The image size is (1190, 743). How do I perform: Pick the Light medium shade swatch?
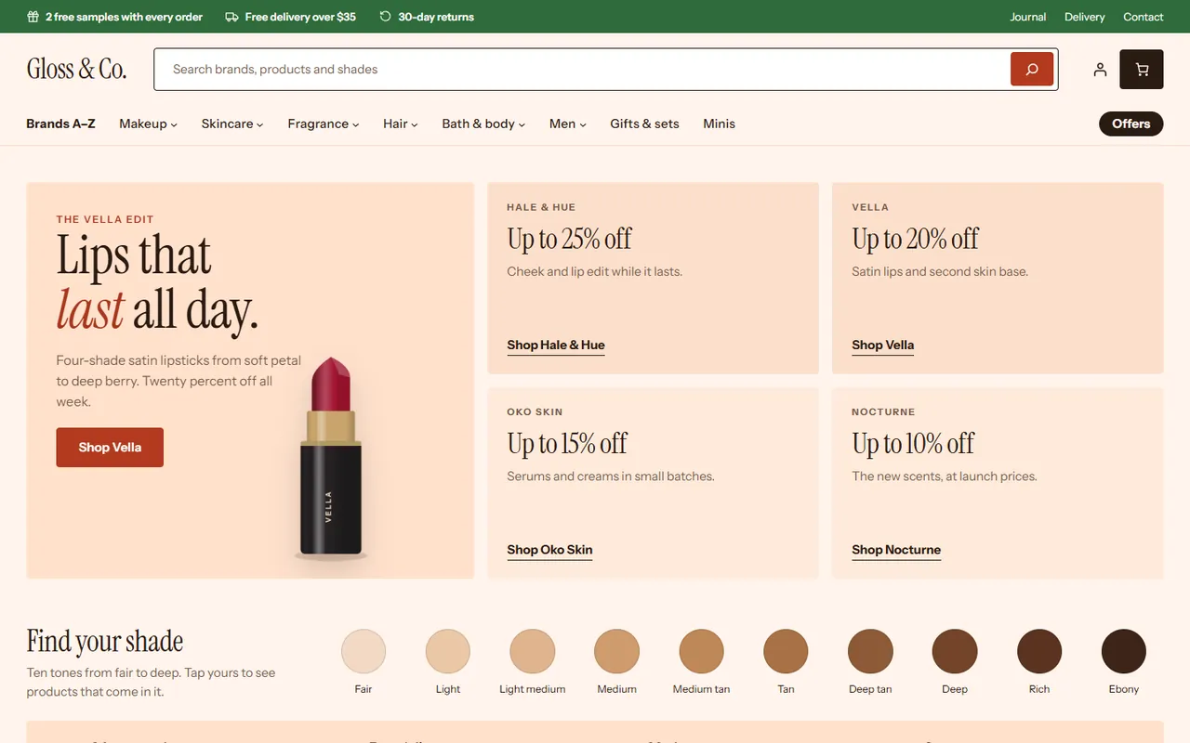[x=533, y=651]
